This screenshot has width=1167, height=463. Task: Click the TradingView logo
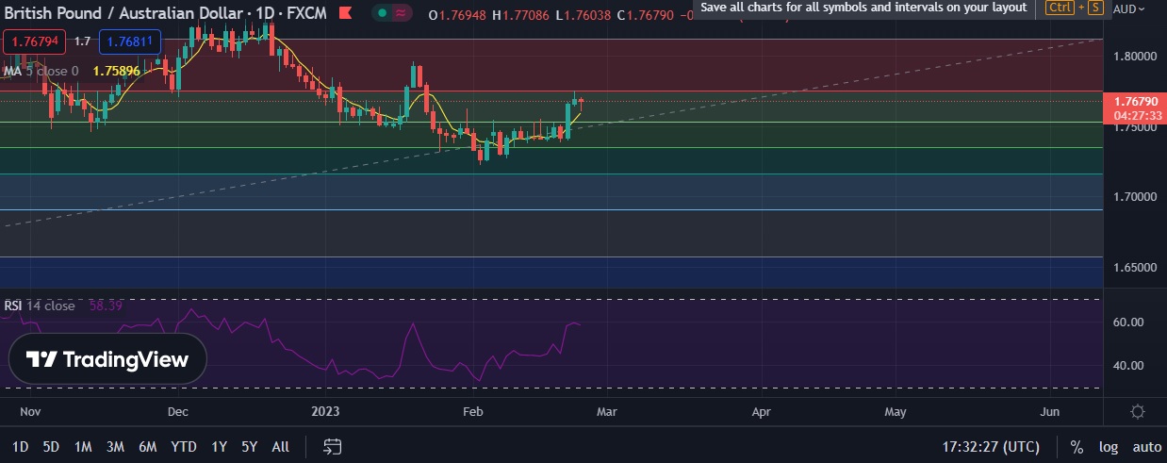(x=107, y=359)
